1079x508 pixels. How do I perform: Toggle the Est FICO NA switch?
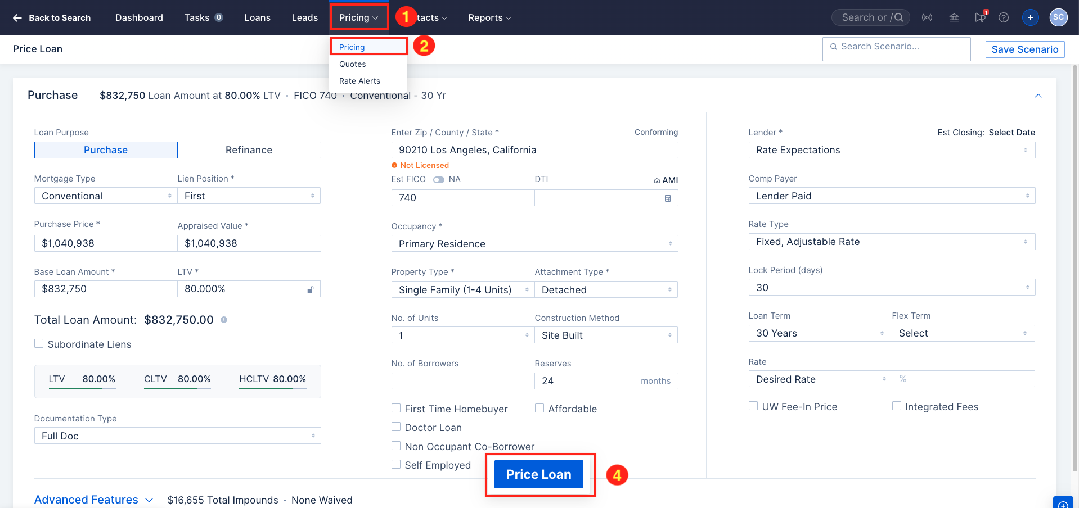pos(439,179)
